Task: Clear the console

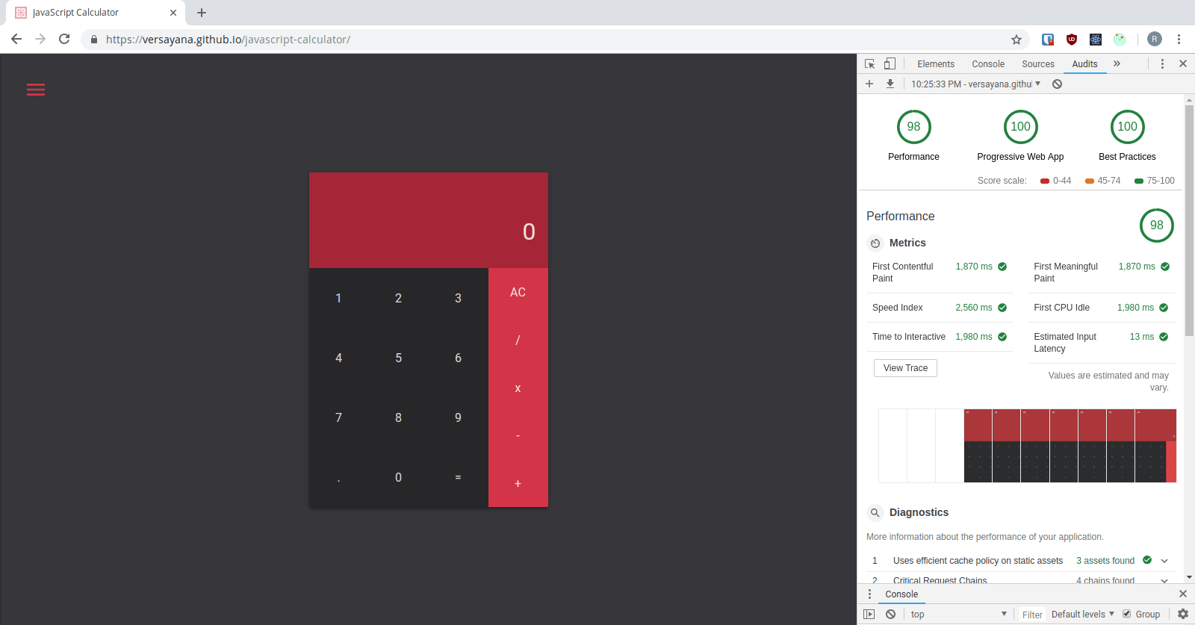Action: (890, 615)
